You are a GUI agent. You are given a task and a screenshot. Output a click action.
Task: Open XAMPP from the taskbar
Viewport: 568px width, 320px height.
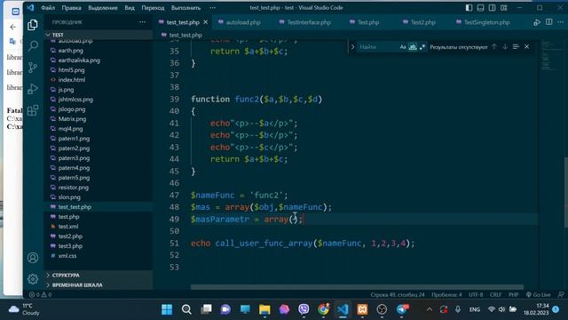[362, 309]
